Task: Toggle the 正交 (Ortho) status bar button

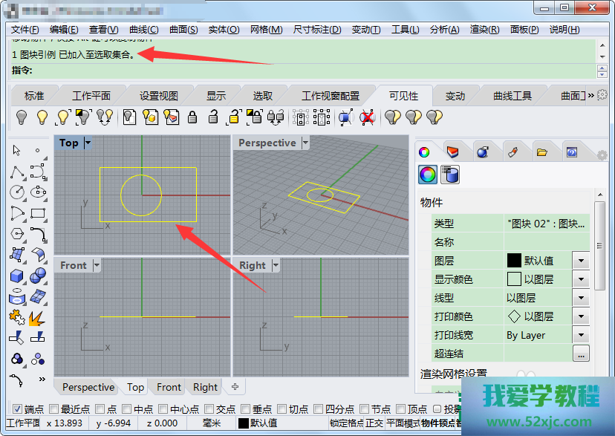Action: pos(374,423)
